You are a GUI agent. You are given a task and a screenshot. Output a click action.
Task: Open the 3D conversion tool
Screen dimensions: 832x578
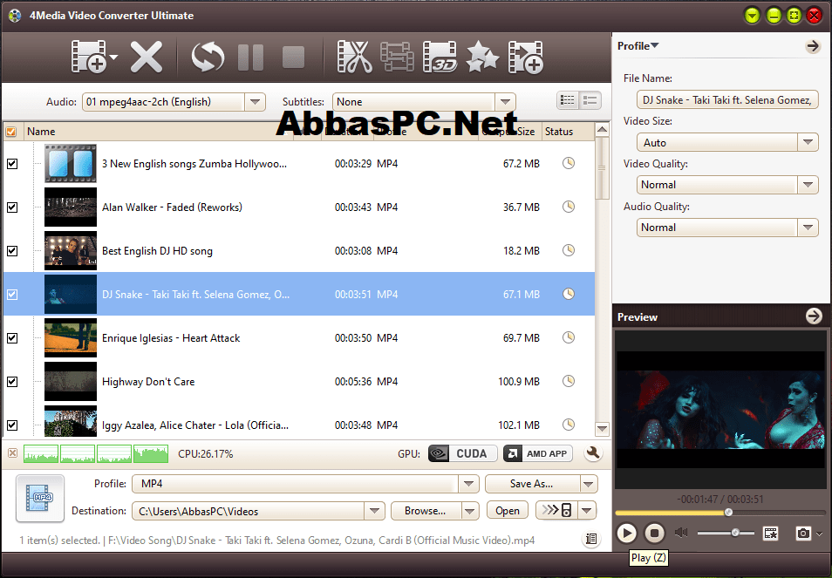[x=440, y=56]
